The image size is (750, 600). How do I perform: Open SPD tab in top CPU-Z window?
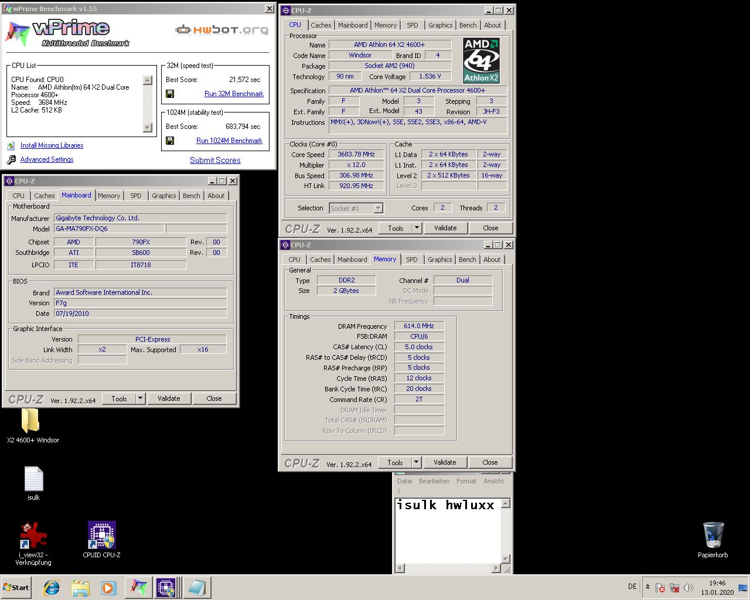[412, 25]
